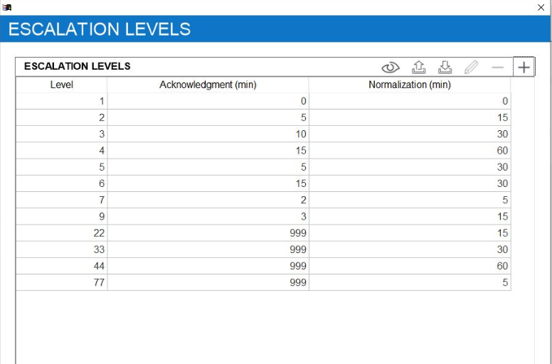Click acknowledgment 999 in level 33 row

[208, 250]
